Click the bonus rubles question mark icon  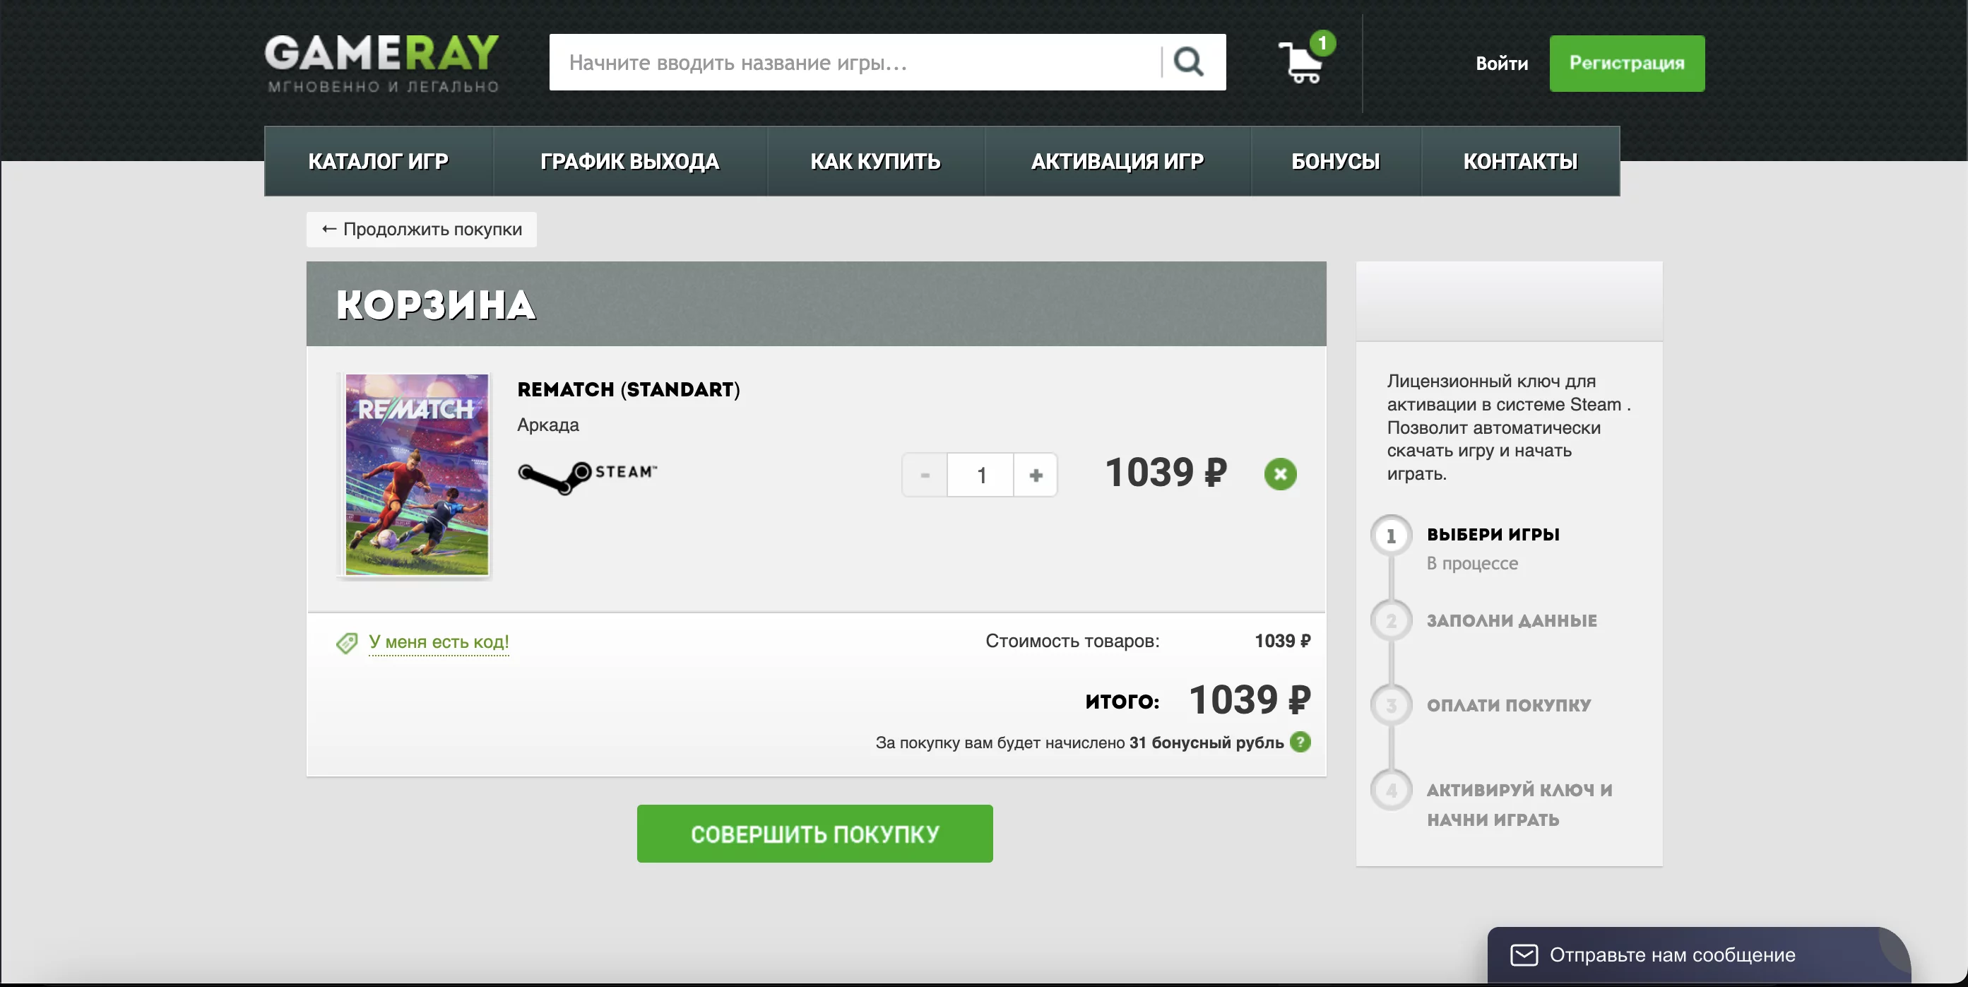point(1300,742)
